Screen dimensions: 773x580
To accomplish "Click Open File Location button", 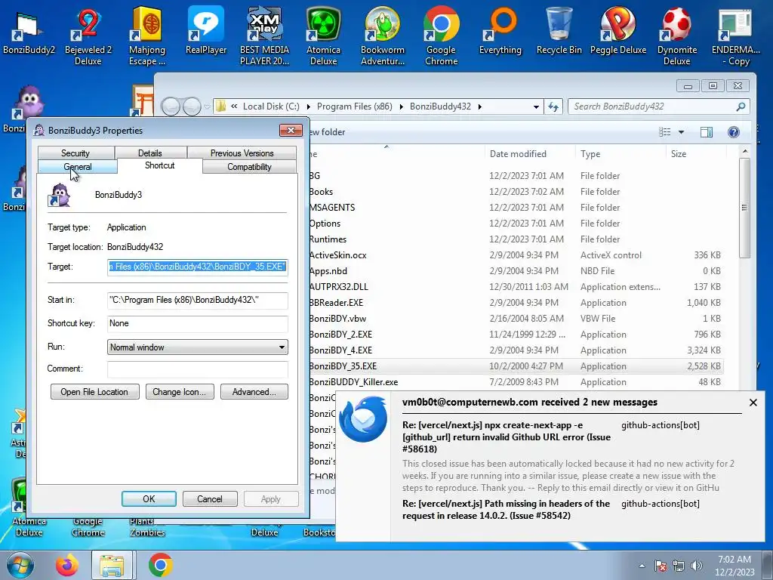I will point(94,392).
